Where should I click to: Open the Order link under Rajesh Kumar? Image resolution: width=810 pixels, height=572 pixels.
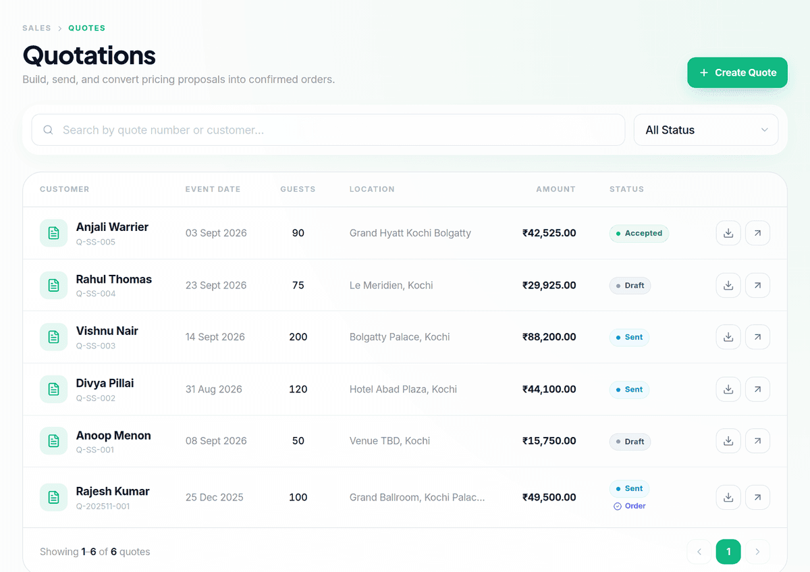pos(630,506)
